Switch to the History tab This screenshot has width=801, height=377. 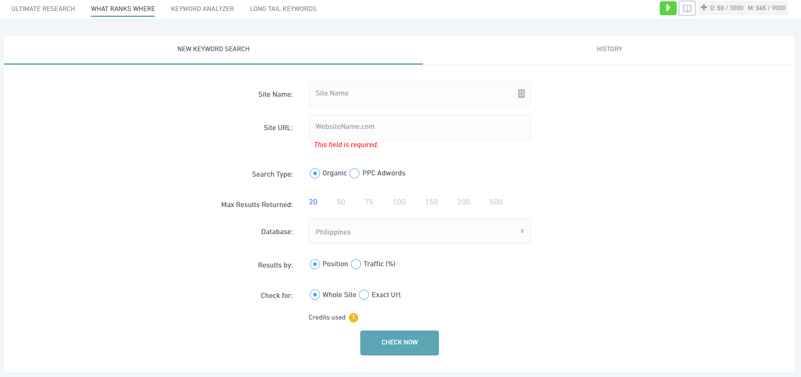tap(609, 49)
